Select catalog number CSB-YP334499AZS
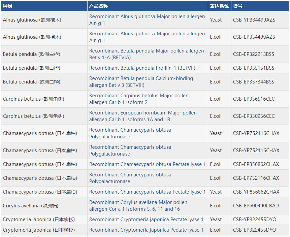Viewport: 290px width, 237px height. [x=254, y=20]
